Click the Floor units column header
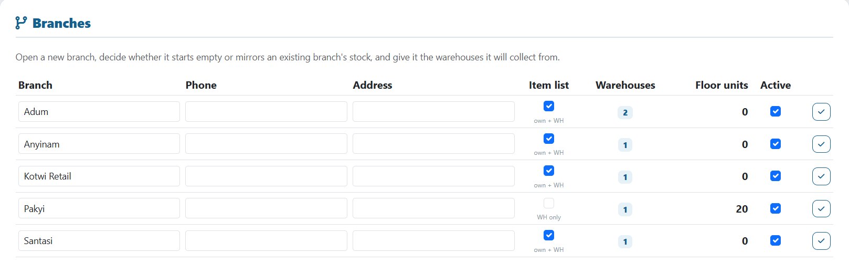Screen dimensions: 849x274 [721, 85]
